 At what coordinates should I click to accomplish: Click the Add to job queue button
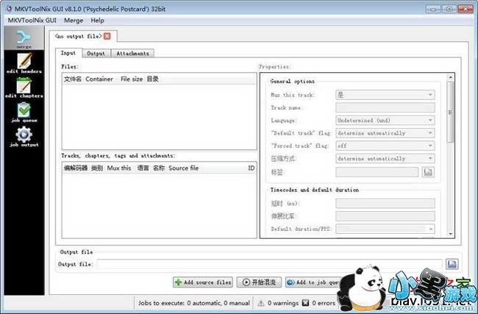[x=314, y=282]
